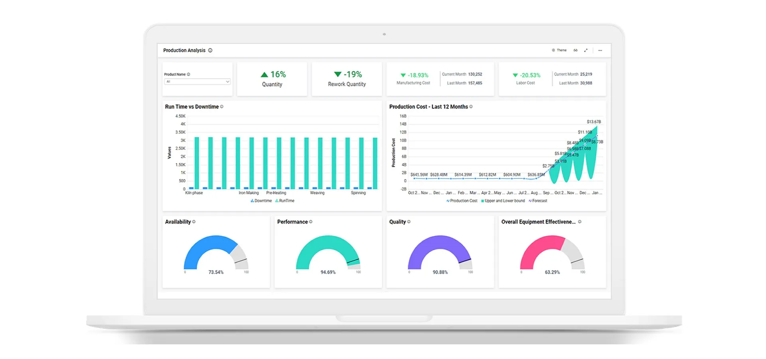Open the Product Name dropdown showing All
Image resolution: width=766 pixels, height=359 pixels.
(197, 81)
